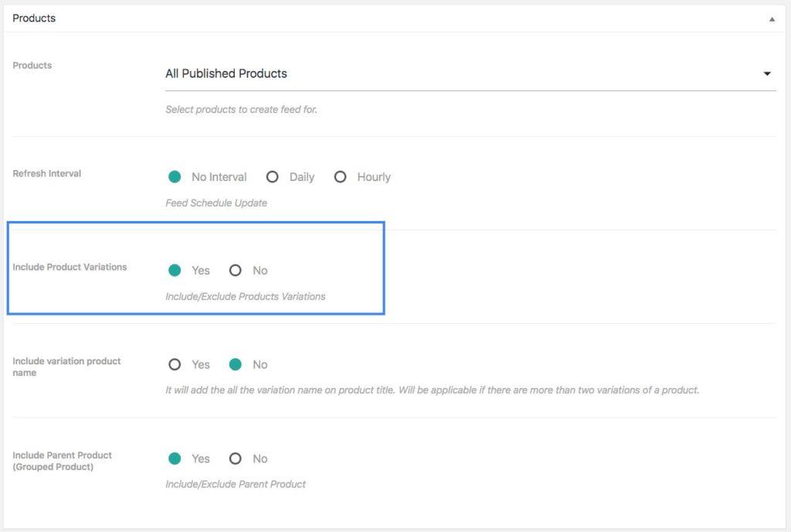Click the 'Products' field label beside dropdown
The image size is (791, 532).
[32, 66]
